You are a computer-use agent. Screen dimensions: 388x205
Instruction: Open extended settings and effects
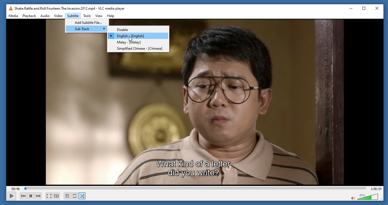[x=56, y=196]
